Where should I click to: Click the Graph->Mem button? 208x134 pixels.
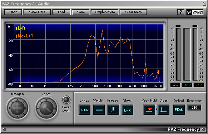(x=105, y=12)
